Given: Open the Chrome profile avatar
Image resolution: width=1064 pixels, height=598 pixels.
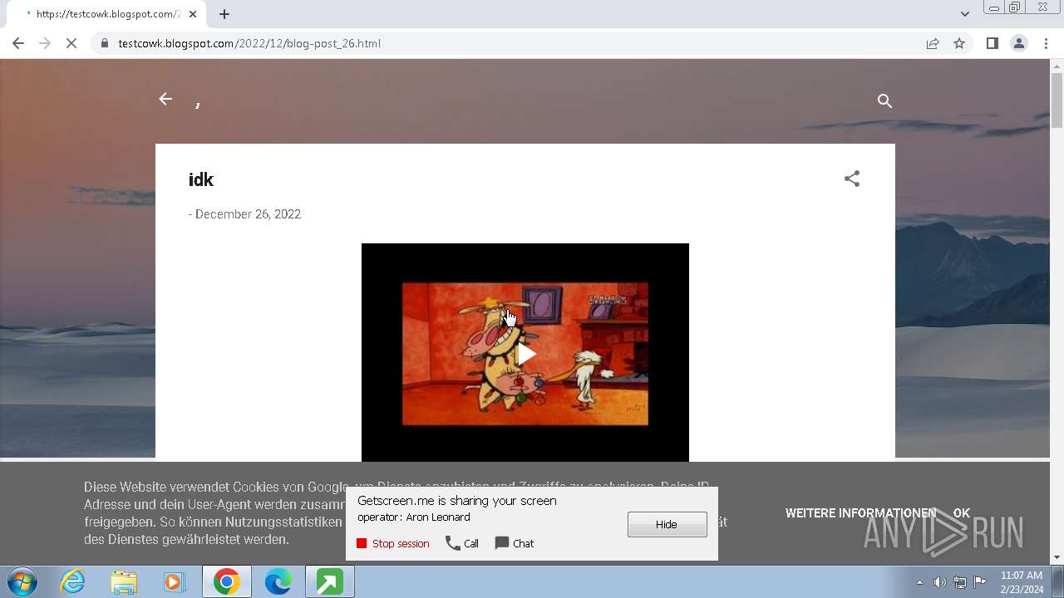Looking at the screenshot, I should [x=1019, y=43].
